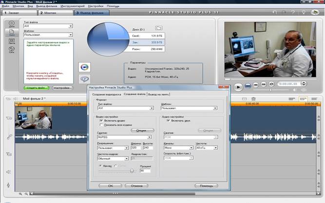
Task: Click the green Создать файл button
Action: tap(36, 88)
